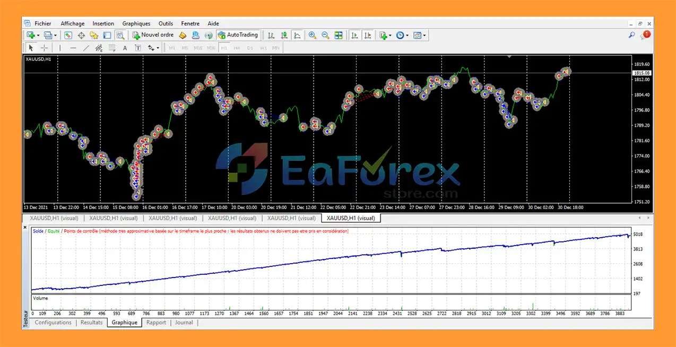Image resolution: width=676 pixels, height=347 pixels.
Task: Open the periodicity clock dropdown
Action: coord(406,36)
